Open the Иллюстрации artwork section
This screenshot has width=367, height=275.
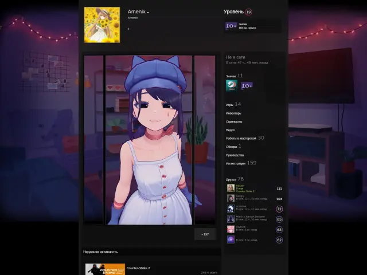point(236,163)
